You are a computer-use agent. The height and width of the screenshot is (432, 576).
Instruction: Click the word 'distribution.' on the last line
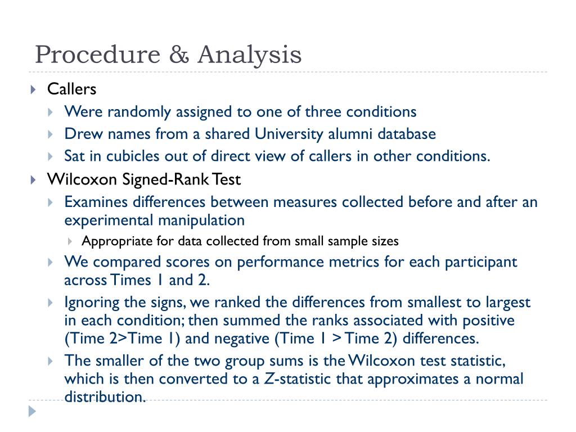(x=105, y=397)
